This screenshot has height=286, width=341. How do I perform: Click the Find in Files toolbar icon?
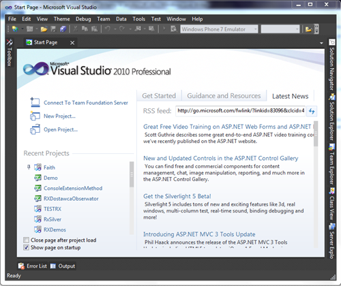tap(174, 29)
